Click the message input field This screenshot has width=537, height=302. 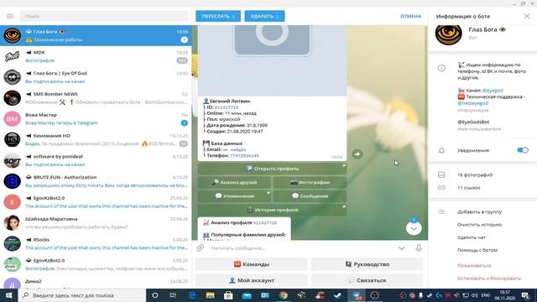pyautogui.click(x=301, y=248)
